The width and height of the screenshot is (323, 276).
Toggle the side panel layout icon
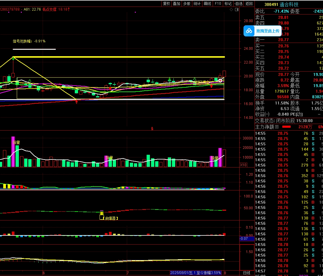tap(237, 9)
